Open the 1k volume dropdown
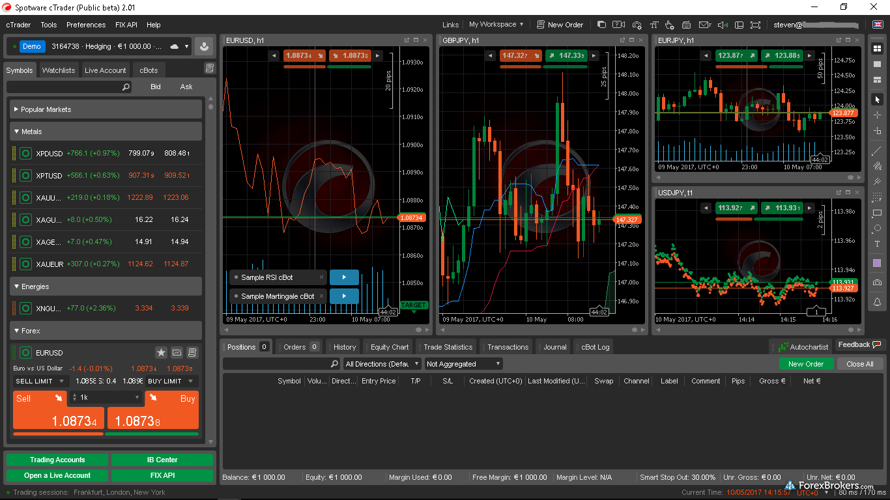The width and height of the screenshot is (890, 500). pos(106,397)
